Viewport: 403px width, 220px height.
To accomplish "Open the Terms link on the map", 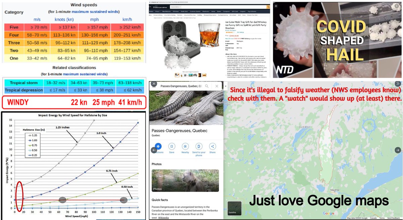I will tap(381, 218).
